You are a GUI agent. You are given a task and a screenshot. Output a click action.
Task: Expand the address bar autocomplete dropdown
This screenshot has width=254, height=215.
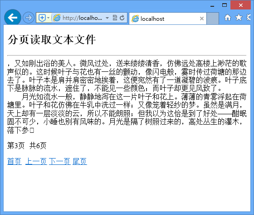[x=107, y=18]
